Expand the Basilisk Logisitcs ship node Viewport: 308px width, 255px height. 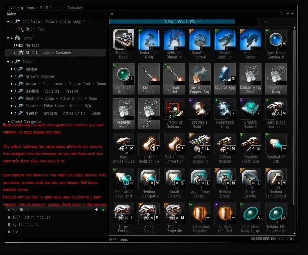click(x=12, y=91)
